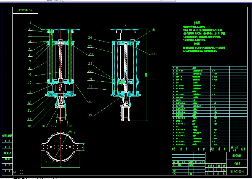Click part callout number 7
The width and height of the screenshot is (252, 179).
[30, 61]
